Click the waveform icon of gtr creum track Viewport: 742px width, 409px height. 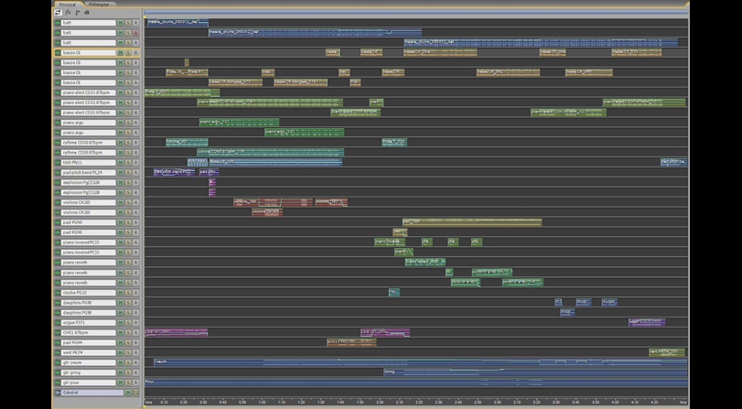58,362
